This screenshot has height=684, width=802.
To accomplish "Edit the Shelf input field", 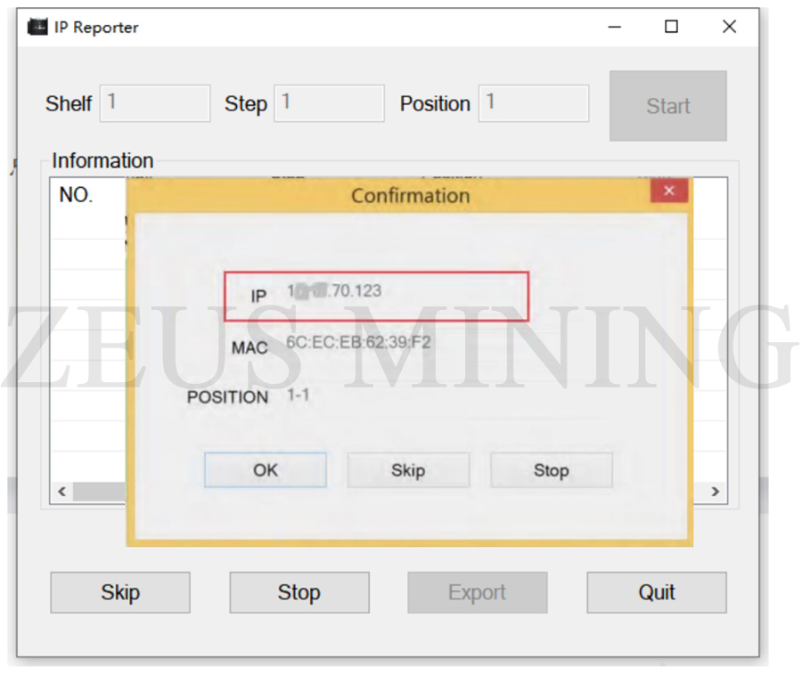I will point(154,103).
